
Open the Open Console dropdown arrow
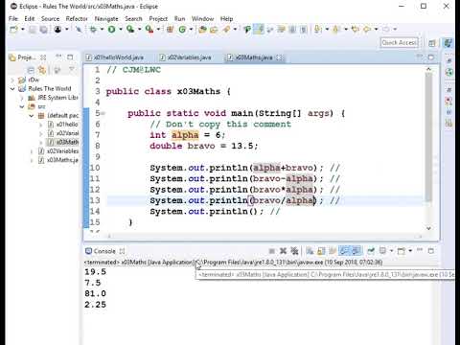point(410,251)
